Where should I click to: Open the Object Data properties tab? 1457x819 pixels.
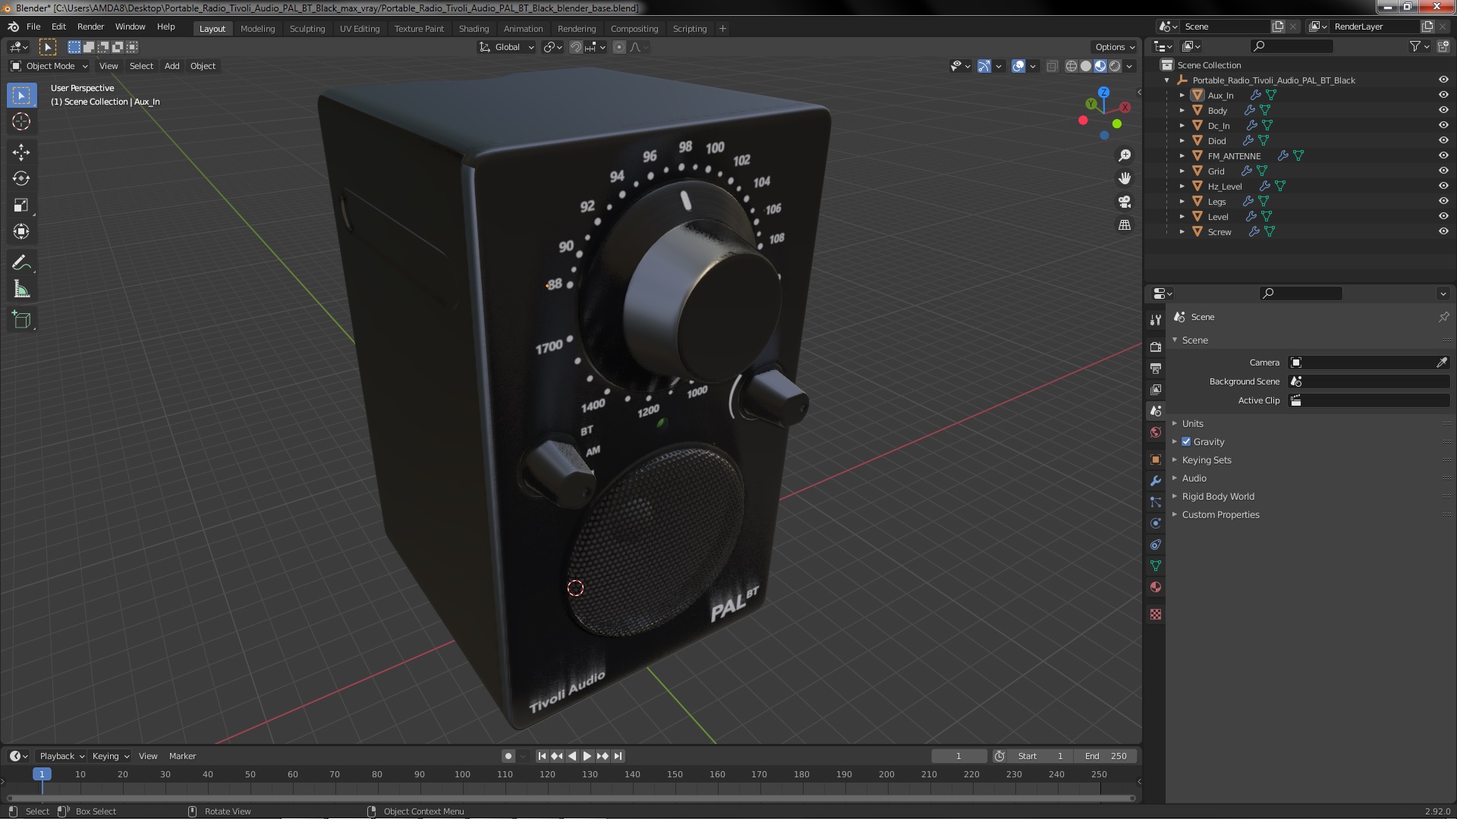1156,566
